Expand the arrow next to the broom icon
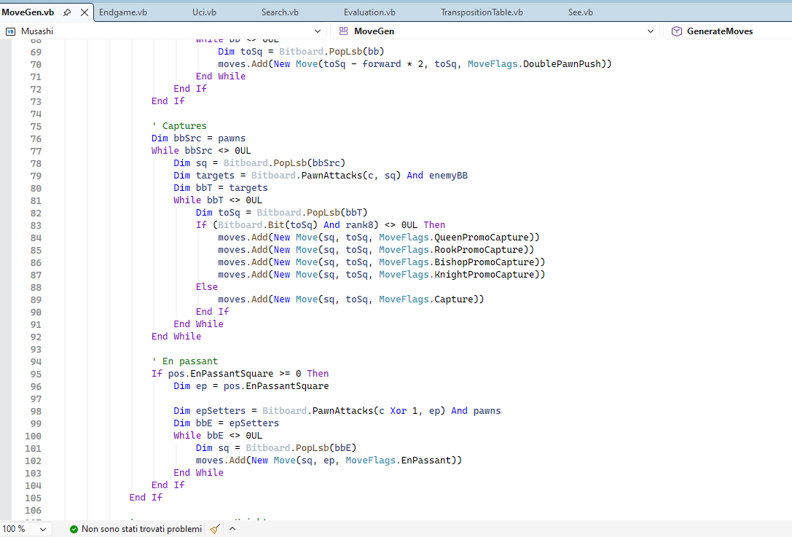 (232, 529)
